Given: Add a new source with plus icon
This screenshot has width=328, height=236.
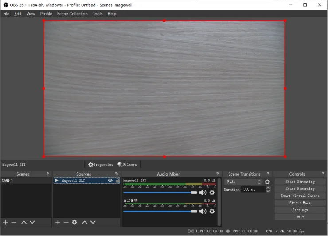Looking at the screenshot, I should point(58,222).
